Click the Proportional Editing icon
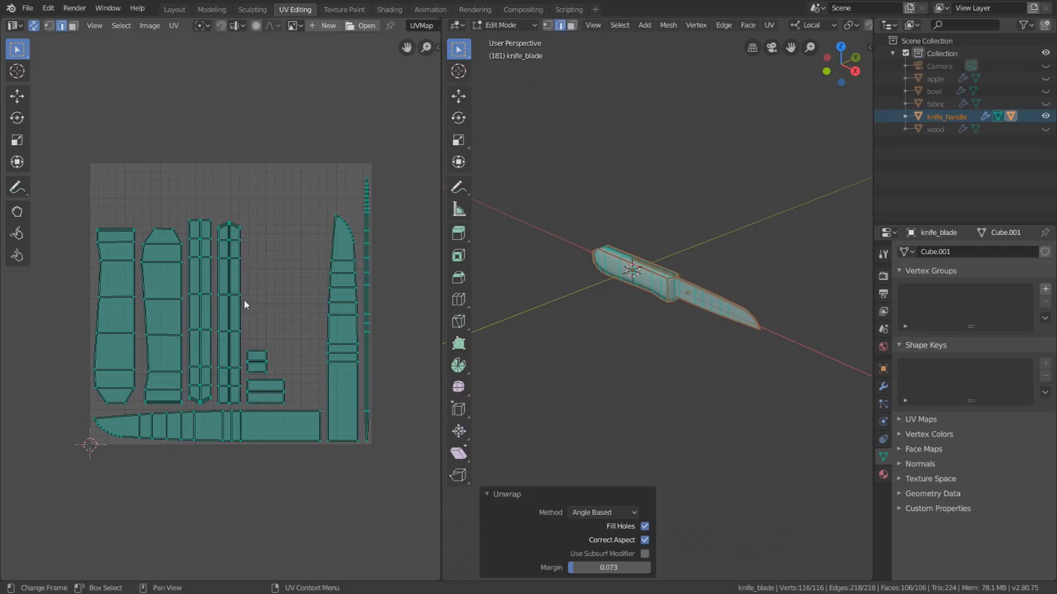The width and height of the screenshot is (1057, 594). pos(256,25)
